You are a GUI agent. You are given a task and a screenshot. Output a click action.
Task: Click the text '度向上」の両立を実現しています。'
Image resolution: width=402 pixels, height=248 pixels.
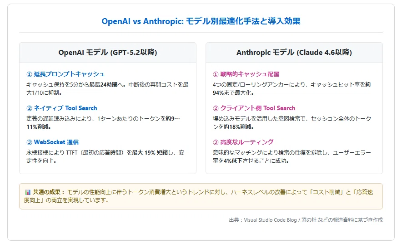(x=67, y=200)
